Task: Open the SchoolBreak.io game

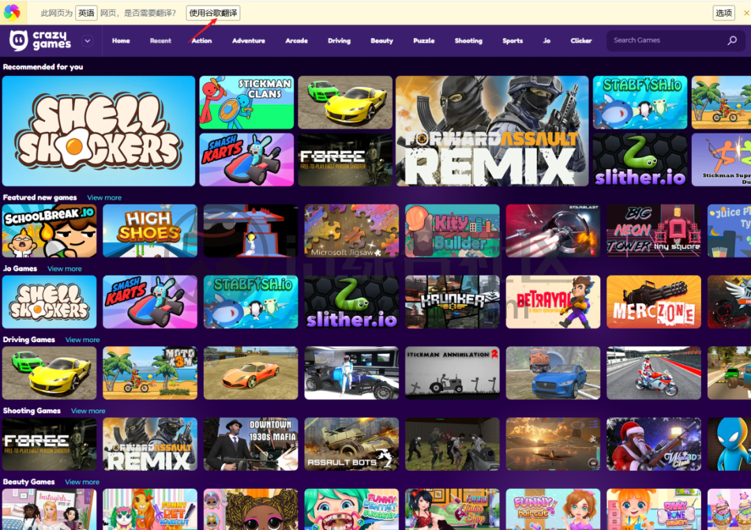Action: coord(49,231)
